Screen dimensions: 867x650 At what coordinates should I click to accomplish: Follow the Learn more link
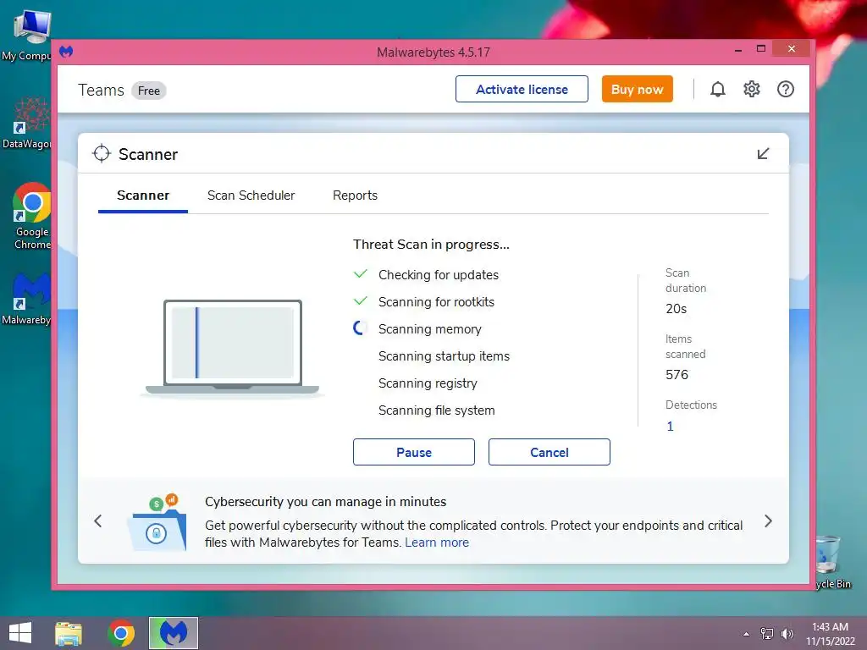pos(437,543)
